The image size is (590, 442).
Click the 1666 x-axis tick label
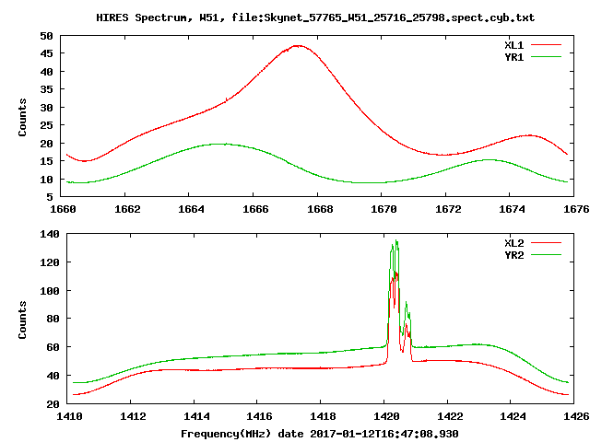pyautogui.click(x=255, y=209)
